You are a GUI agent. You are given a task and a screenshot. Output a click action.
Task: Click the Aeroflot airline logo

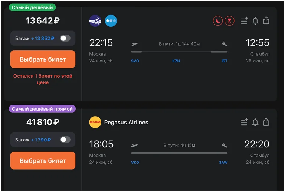click(x=95, y=21)
